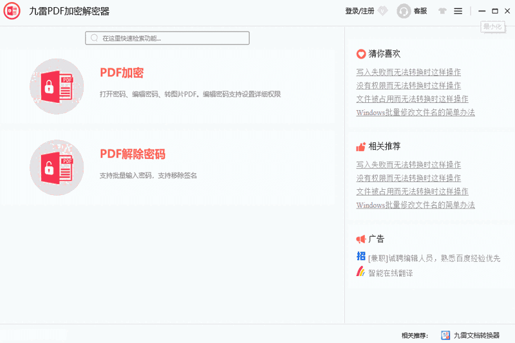Click the thumbs-up icon beside 相关推荐

(x=361, y=146)
